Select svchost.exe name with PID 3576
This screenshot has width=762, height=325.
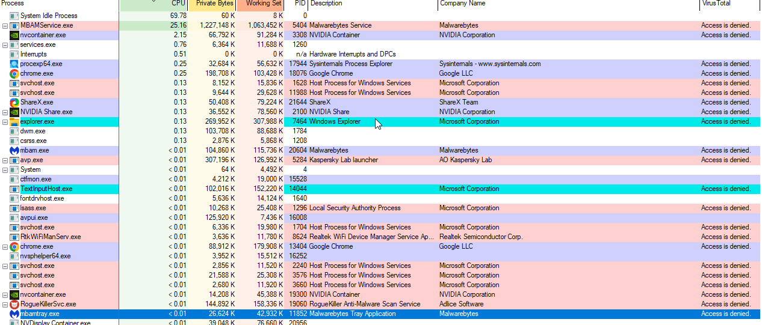37,275
